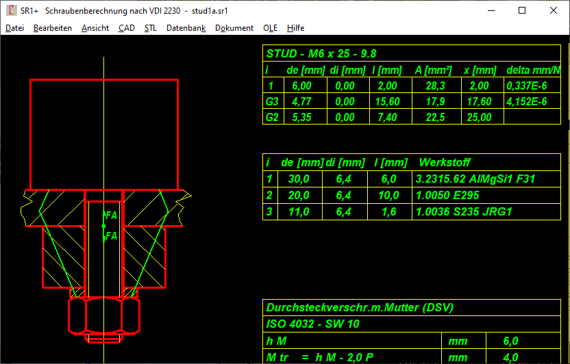Click the large red stud head rectangle
Screen dimensions: 570x364
pyautogui.click(x=103, y=133)
